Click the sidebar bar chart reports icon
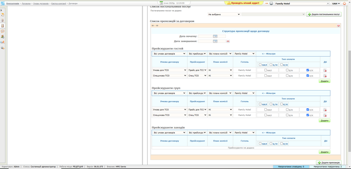Screen dimensions: 351x169 (x=3, y=42)
